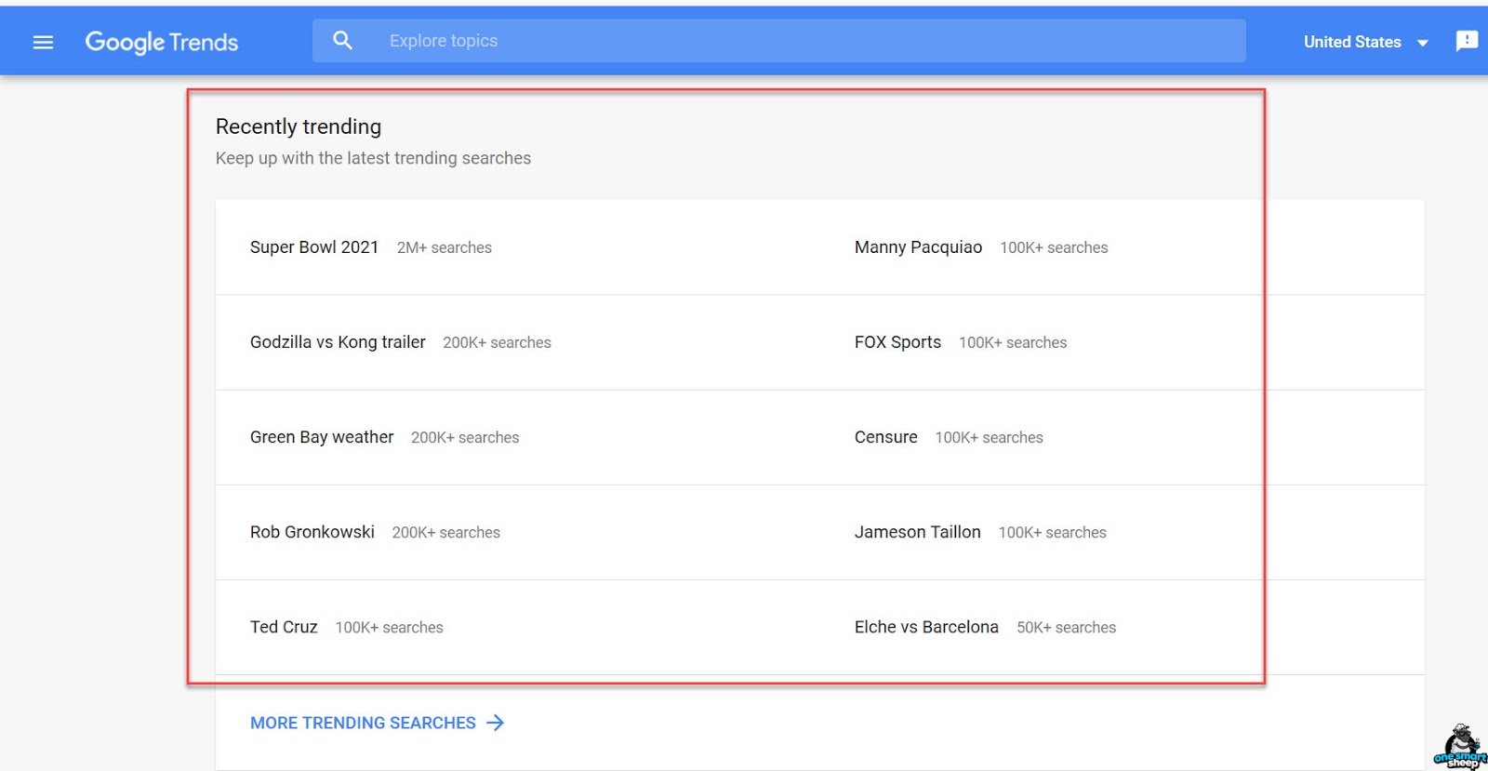Focus the Explore topics search field
The height and width of the screenshot is (771, 1488).
click(779, 41)
